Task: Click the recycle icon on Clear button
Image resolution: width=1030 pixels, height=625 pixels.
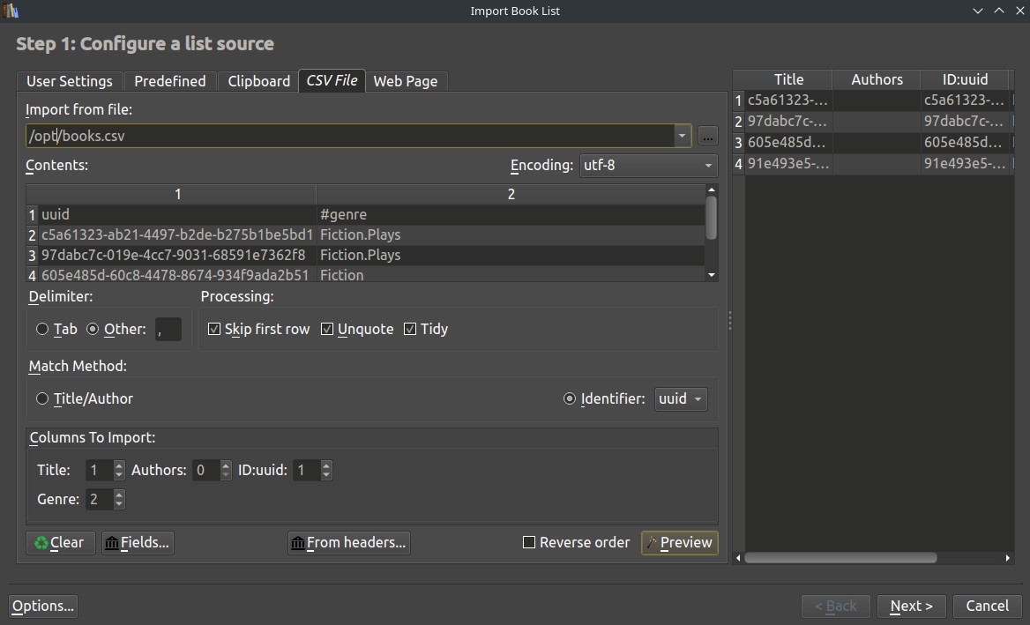Action: [41, 543]
